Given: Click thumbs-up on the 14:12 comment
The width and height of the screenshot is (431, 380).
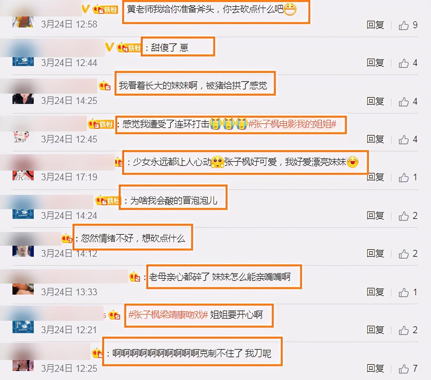Looking at the screenshot, I should 404,254.
